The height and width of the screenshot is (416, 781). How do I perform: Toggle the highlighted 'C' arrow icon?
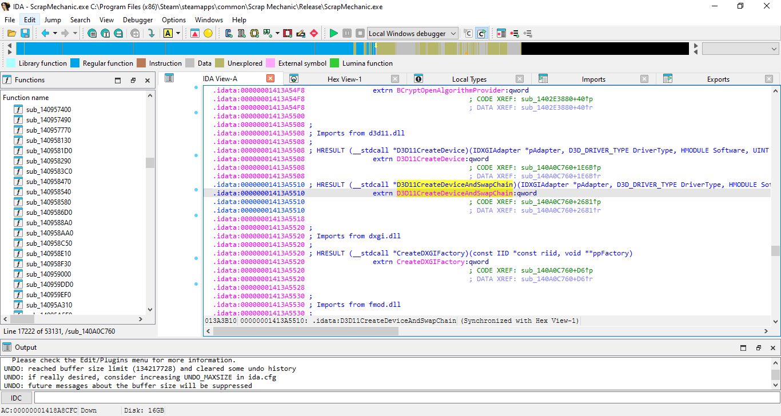482,34
